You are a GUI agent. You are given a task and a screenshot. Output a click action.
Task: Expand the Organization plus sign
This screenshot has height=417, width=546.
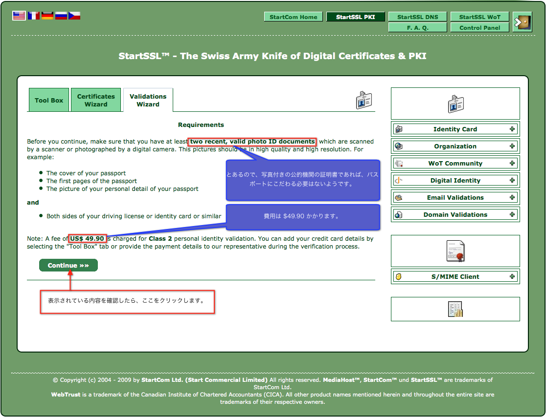tap(512, 146)
